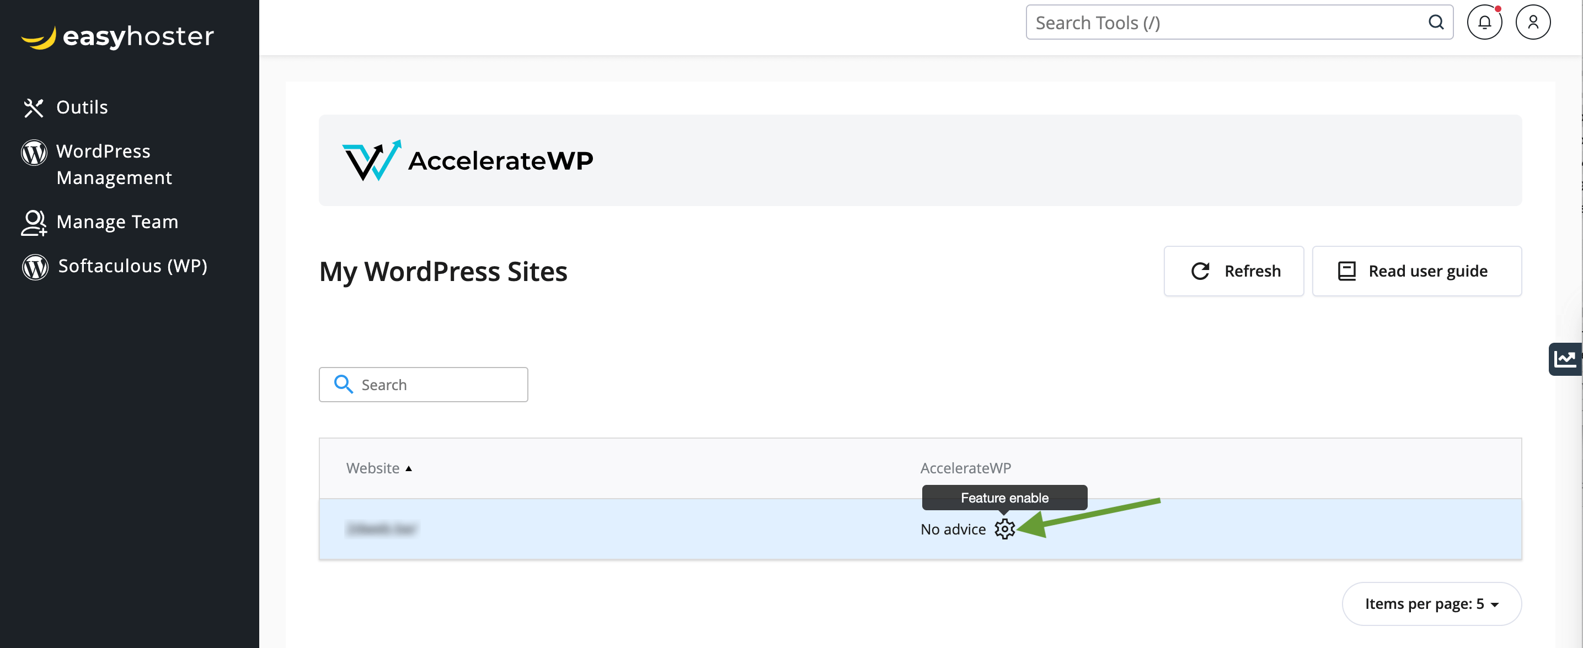Open the Read user guide button
This screenshot has height=648, width=1583.
[x=1416, y=271]
